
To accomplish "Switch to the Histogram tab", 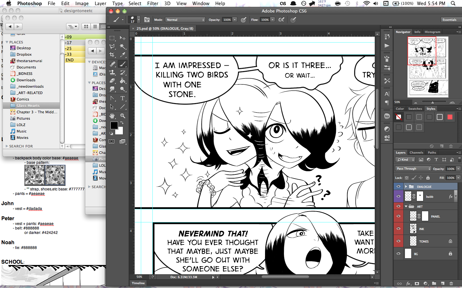I will pos(432,32).
